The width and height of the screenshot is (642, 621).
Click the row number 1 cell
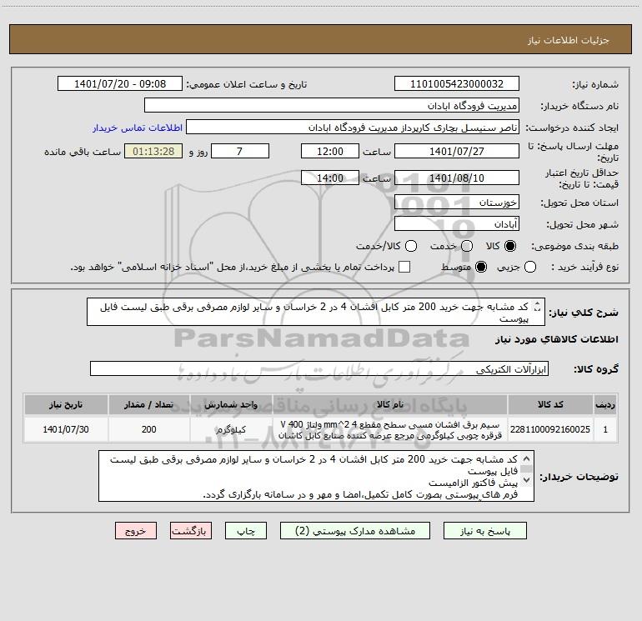click(x=605, y=429)
